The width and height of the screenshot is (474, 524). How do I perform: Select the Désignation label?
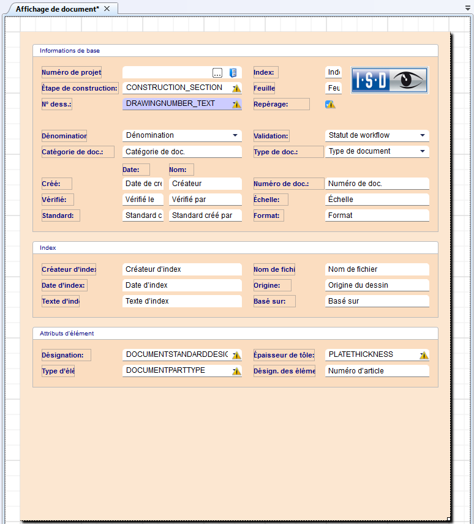66,355
